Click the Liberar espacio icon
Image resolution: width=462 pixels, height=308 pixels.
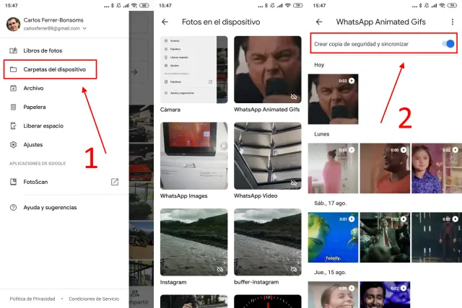pyautogui.click(x=14, y=126)
